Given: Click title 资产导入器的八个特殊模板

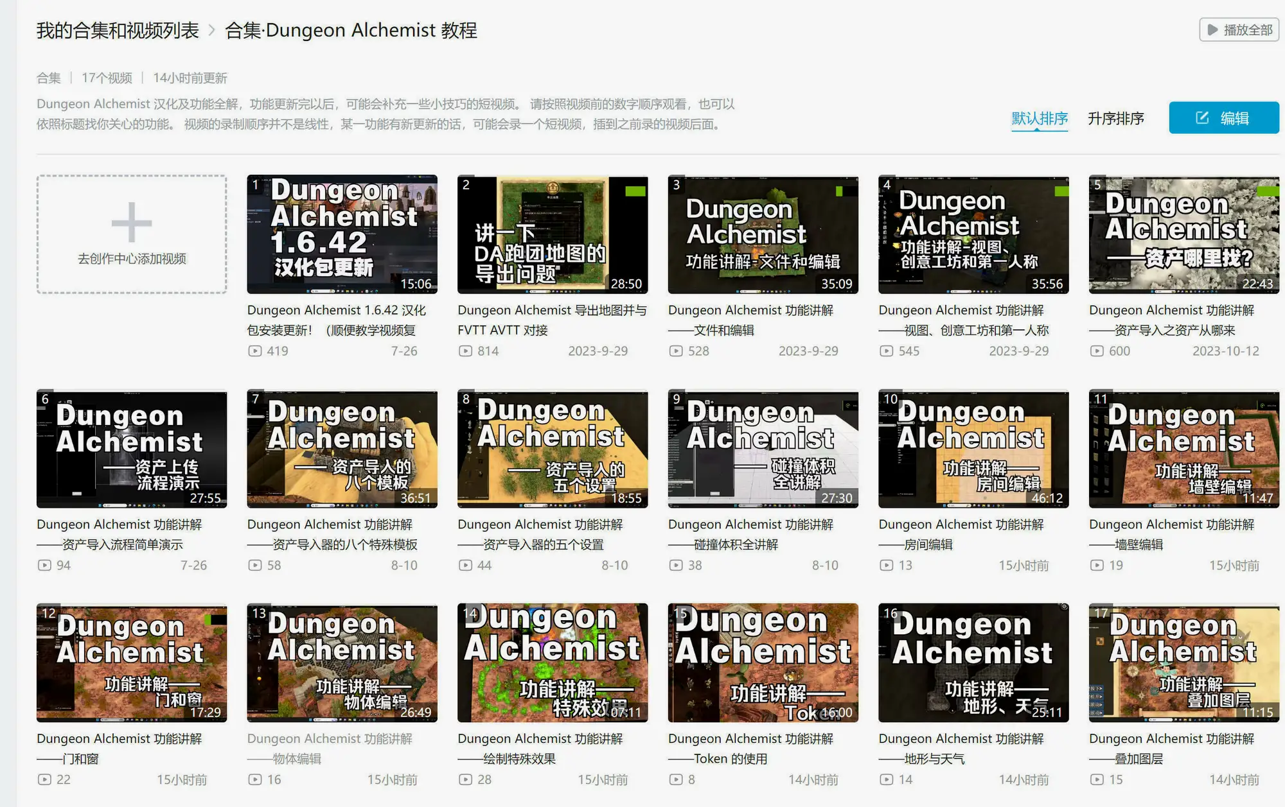Looking at the screenshot, I should (x=333, y=535).
